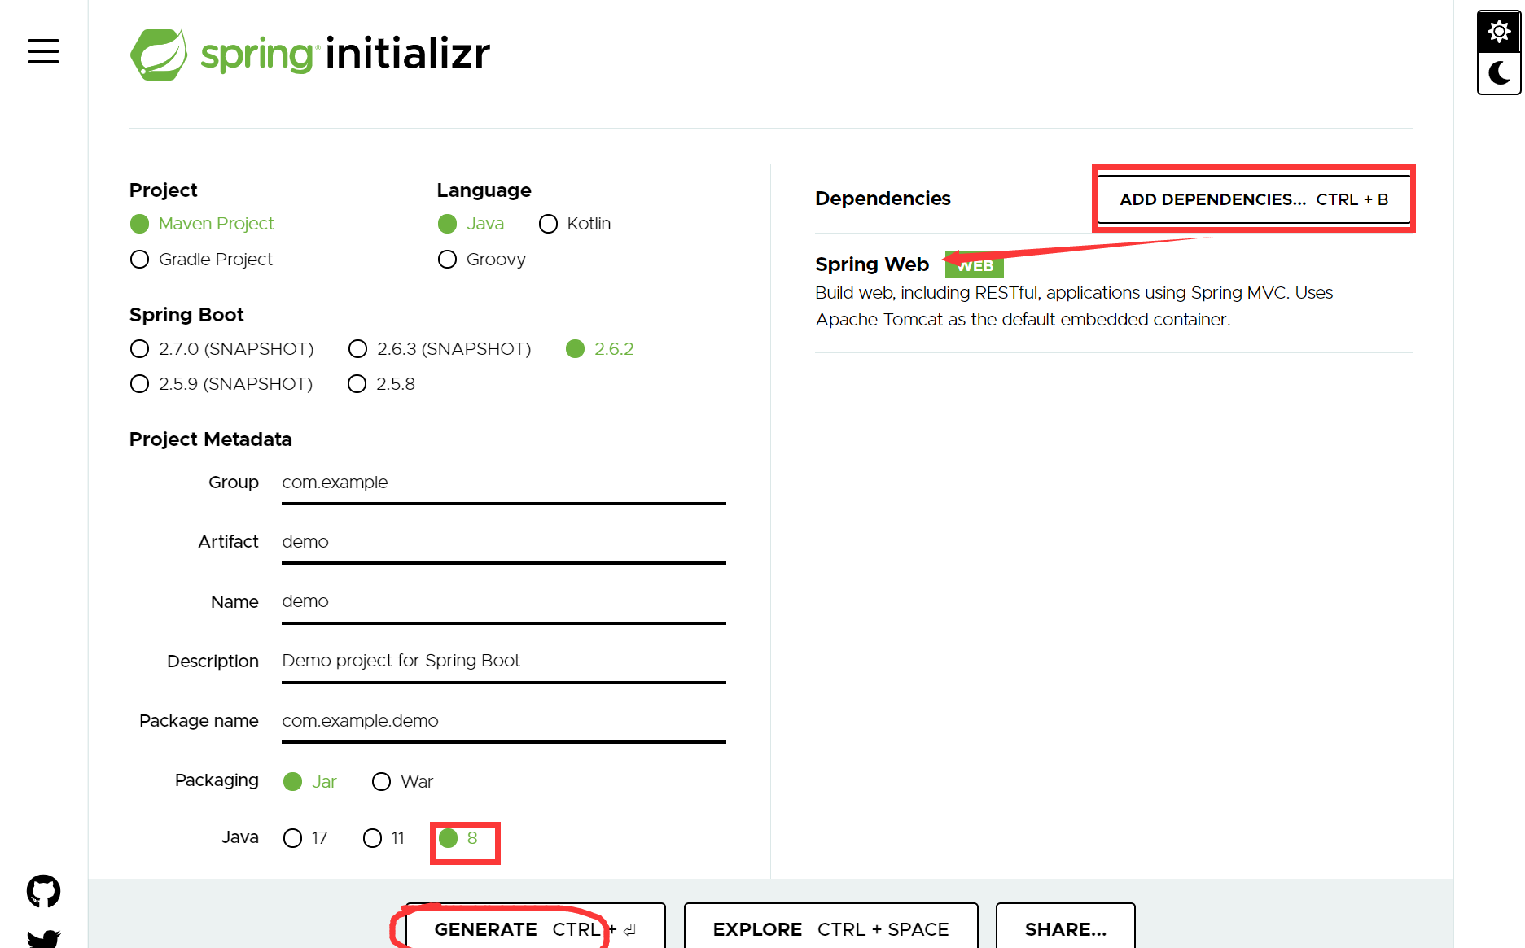The image size is (1525, 948).
Task: Open the Twitter bird icon link
Action: pos(43,938)
